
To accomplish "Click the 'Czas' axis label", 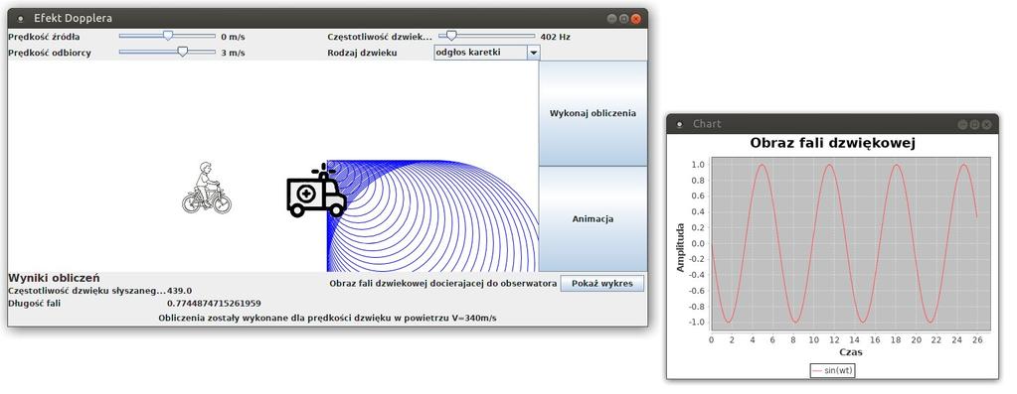I will point(850,352).
